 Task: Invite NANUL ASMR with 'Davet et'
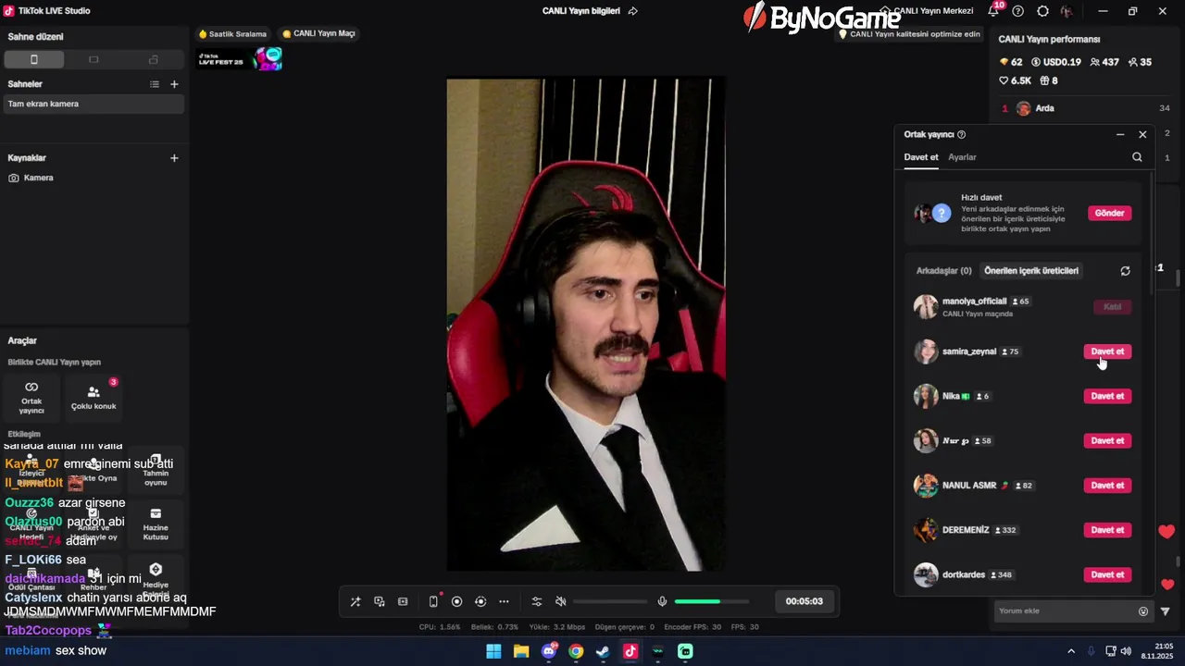pyautogui.click(x=1107, y=486)
